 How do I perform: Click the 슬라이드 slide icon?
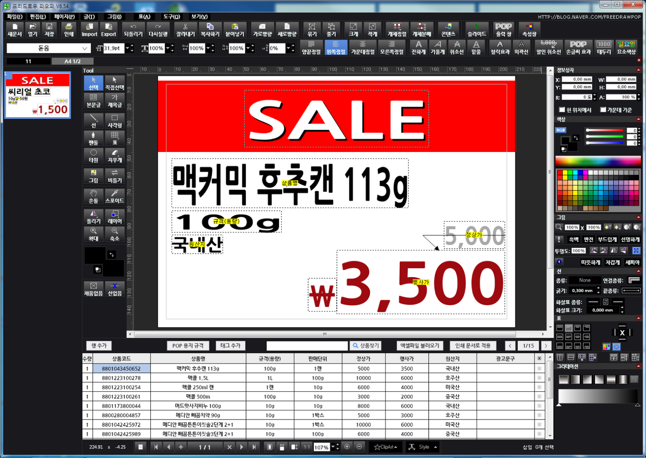(477, 30)
